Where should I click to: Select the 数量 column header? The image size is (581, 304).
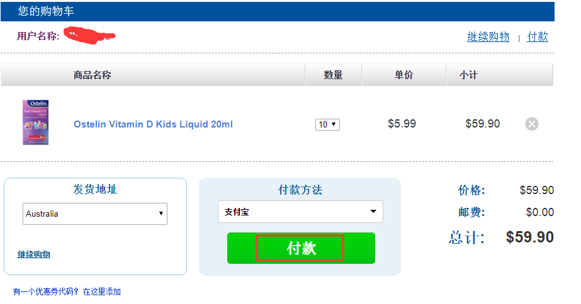click(x=333, y=75)
